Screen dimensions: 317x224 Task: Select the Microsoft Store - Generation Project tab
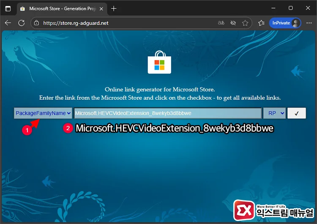point(59,8)
